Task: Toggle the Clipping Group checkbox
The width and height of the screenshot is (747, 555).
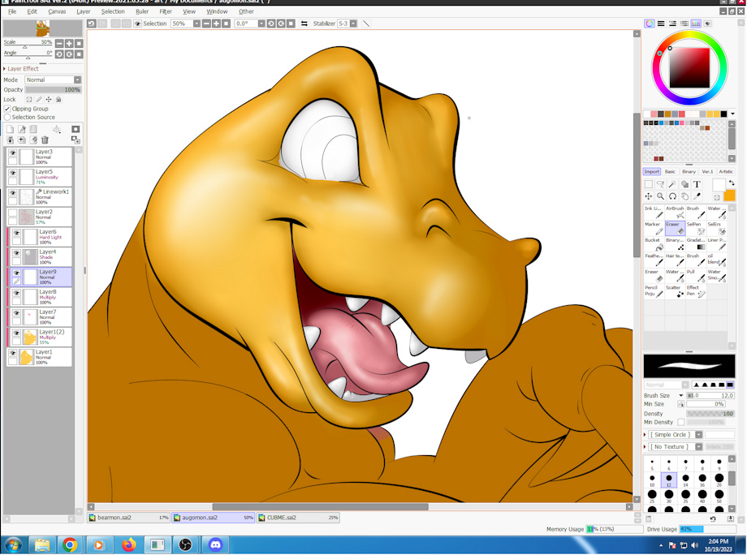Action: click(7, 109)
